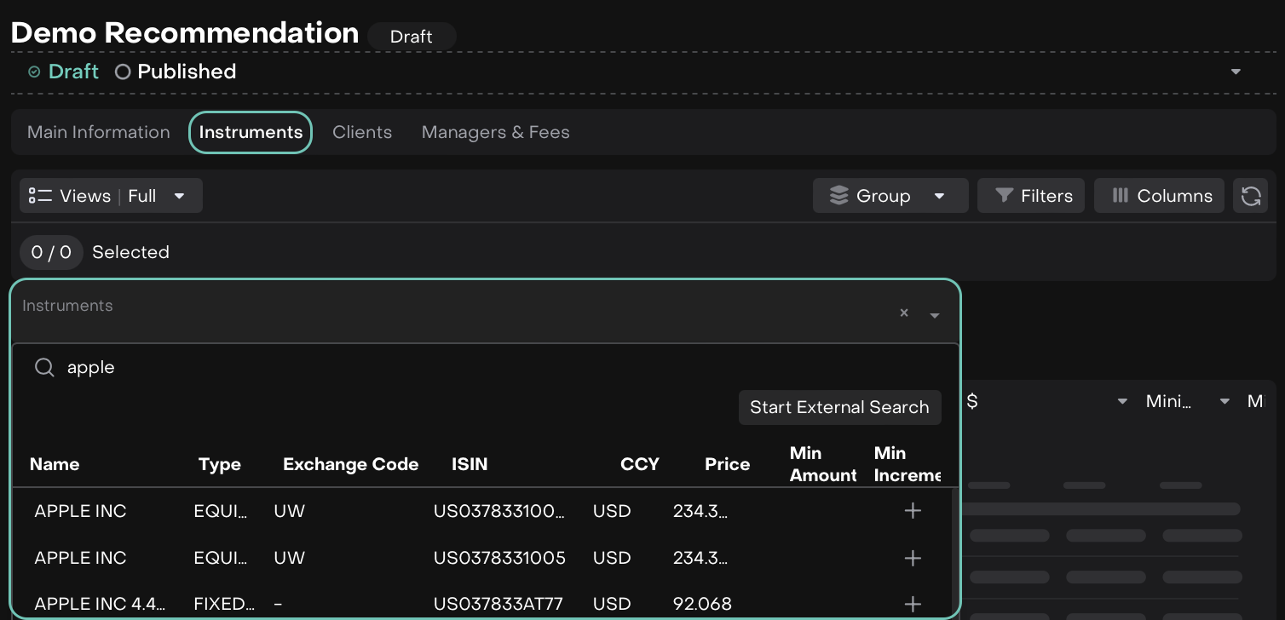This screenshot has height=620, width=1285.
Task: Click into the apple search field
Action: [341, 367]
